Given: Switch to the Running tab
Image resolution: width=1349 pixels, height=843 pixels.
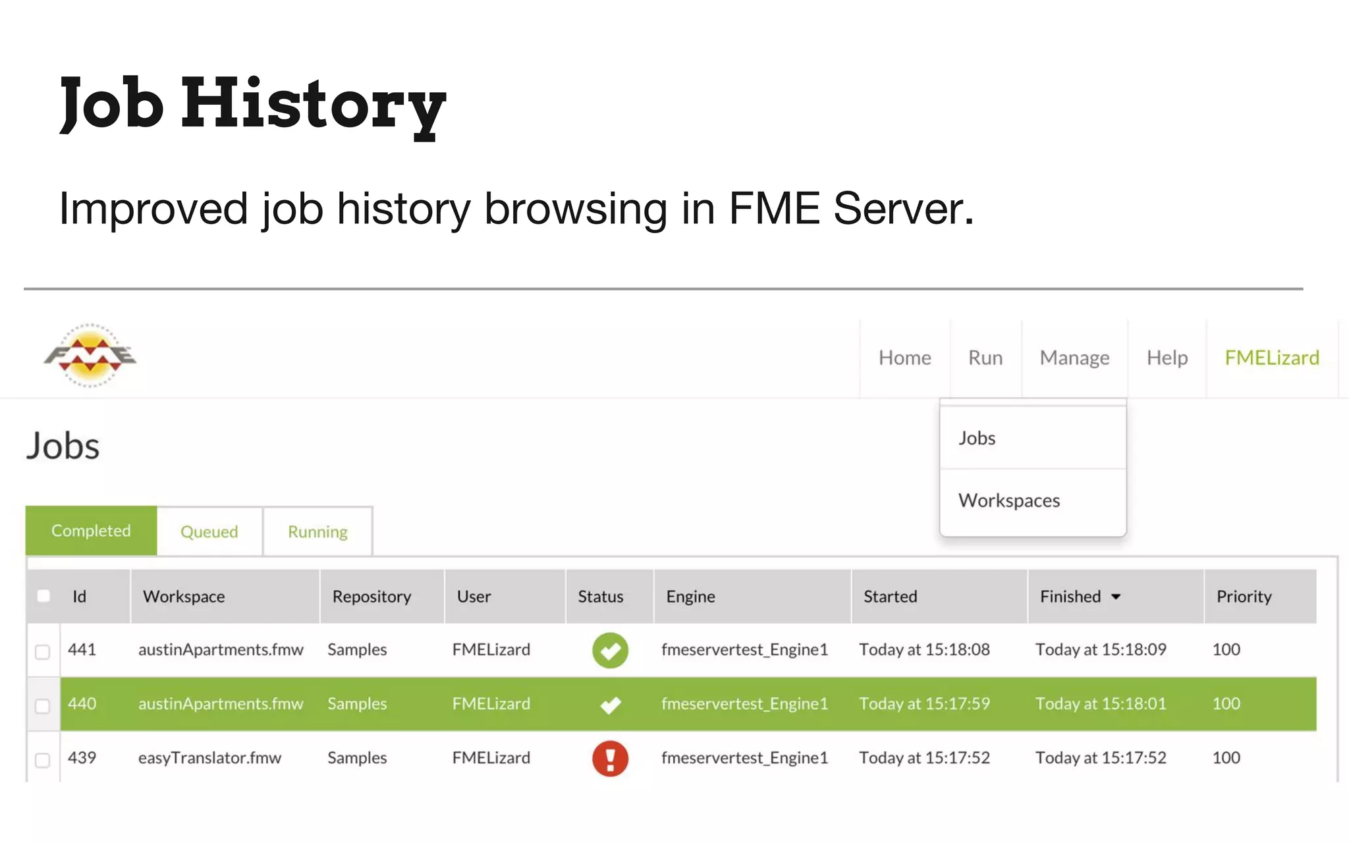Looking at the screenshot, I should pyautogui.click(x=317, y=531).
